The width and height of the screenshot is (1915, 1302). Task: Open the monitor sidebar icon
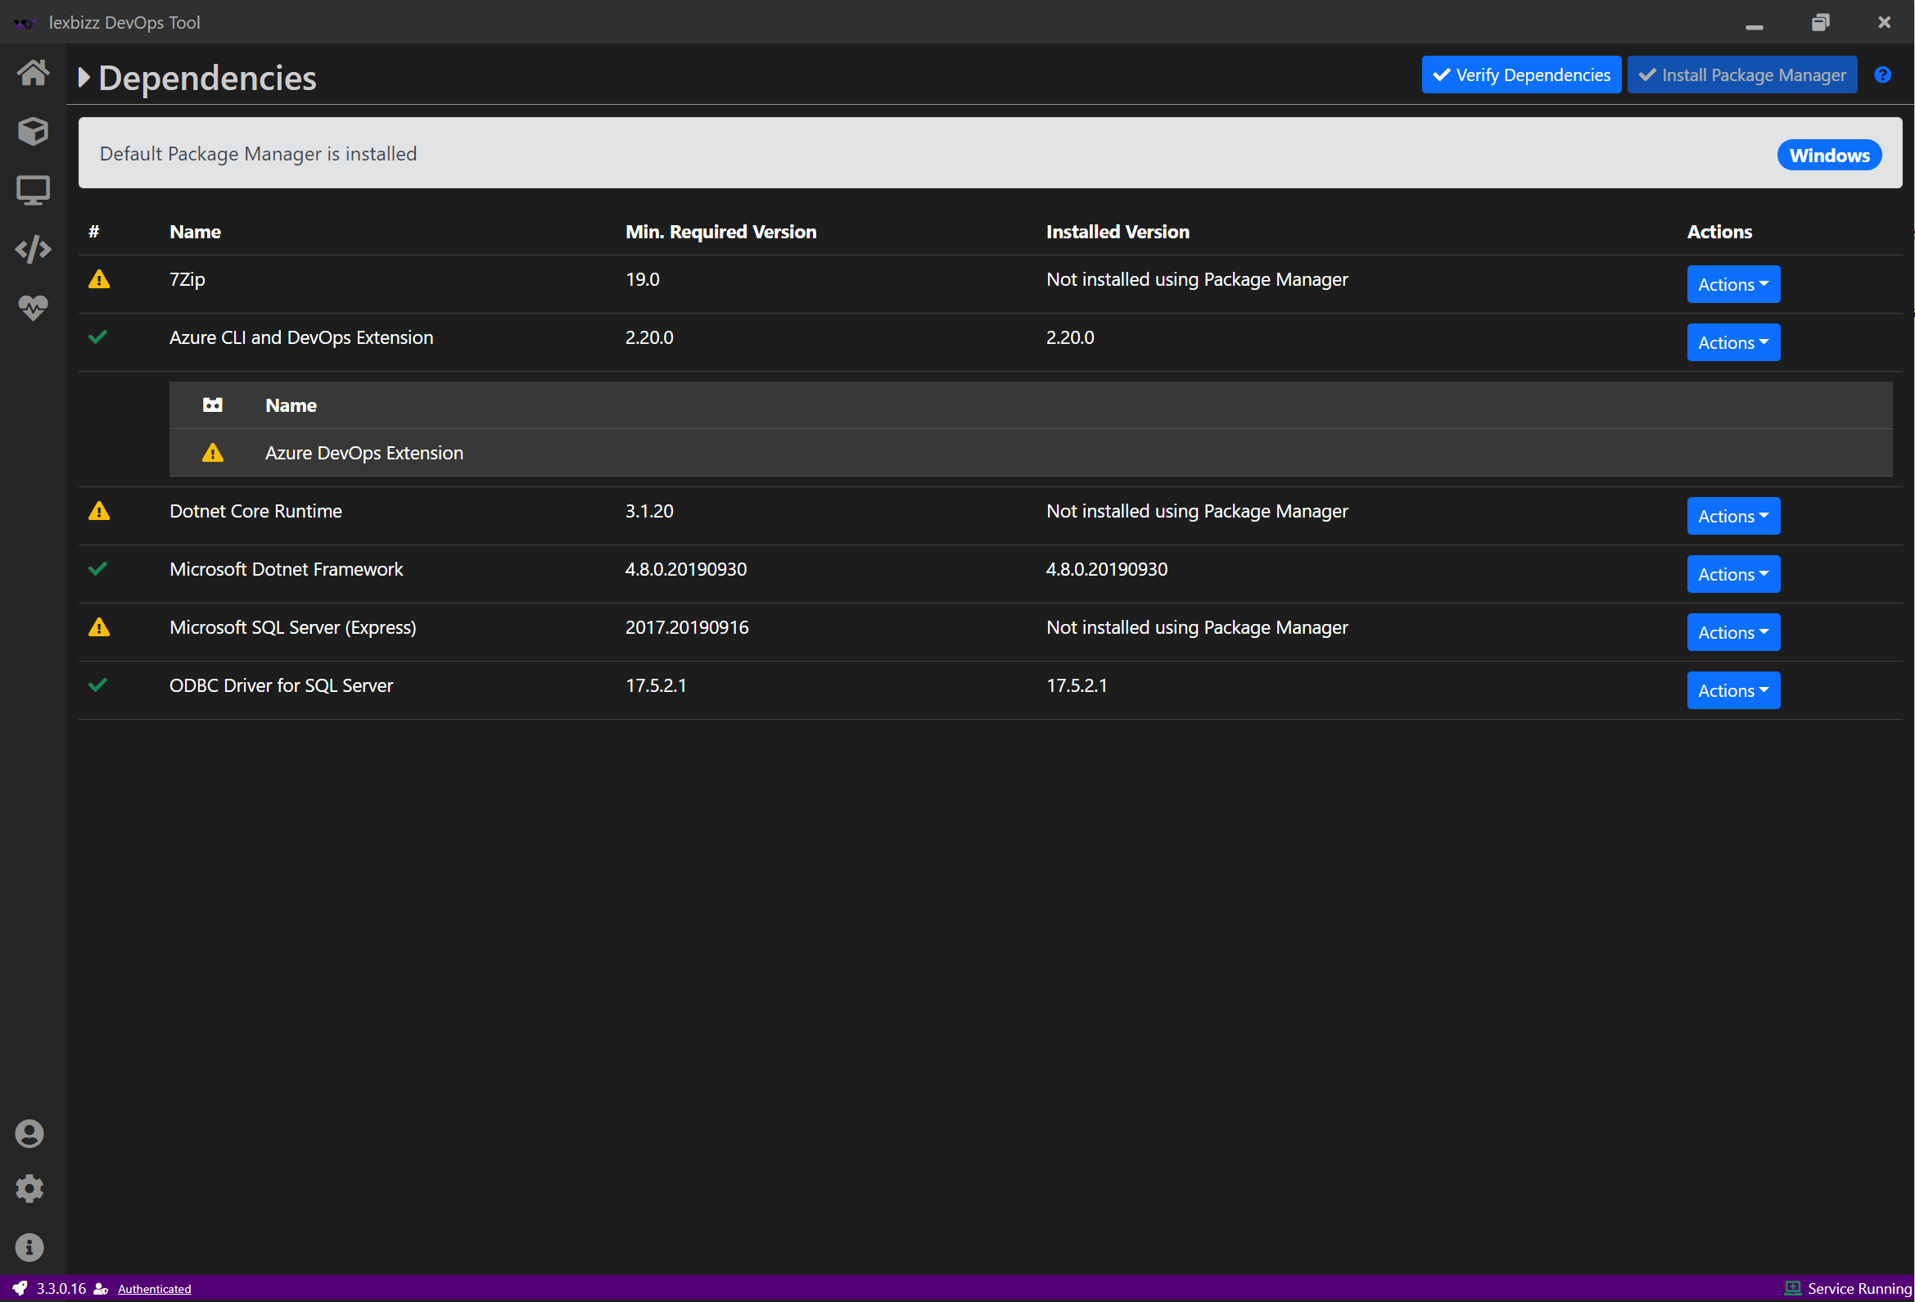click(33, 190)
